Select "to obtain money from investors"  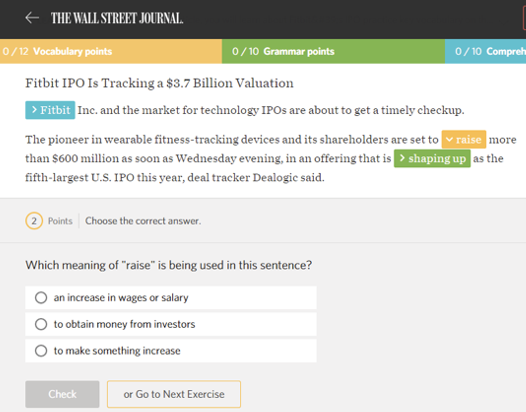coord(41,324)
